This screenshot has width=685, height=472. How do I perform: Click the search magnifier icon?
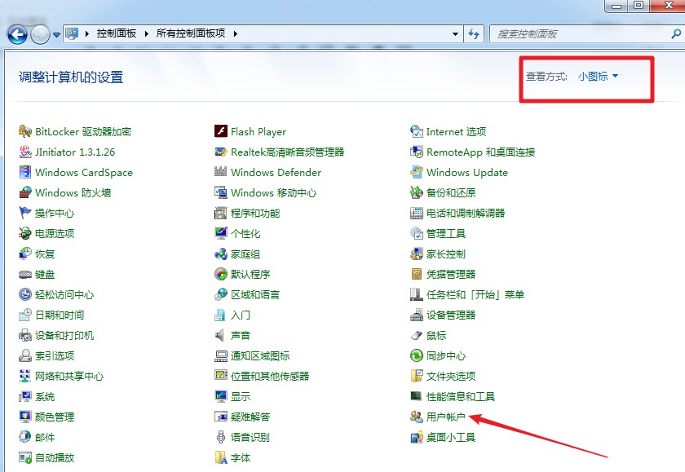pos(676,33)
